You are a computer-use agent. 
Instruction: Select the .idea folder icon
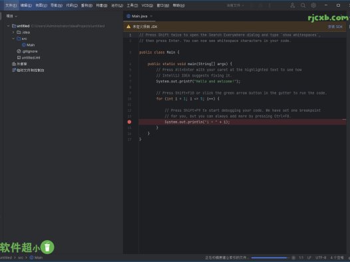(19, 33)
